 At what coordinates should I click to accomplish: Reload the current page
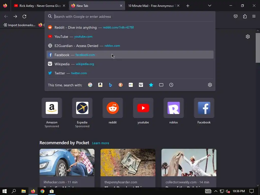point(24,17)
